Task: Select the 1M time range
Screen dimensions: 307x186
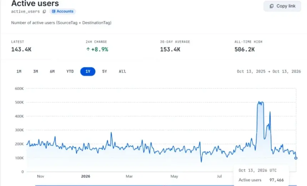Action: pos(19,72)
